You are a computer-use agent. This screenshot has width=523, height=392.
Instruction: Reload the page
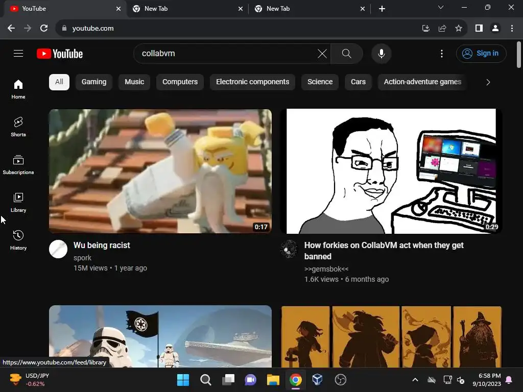coord(44,29)
